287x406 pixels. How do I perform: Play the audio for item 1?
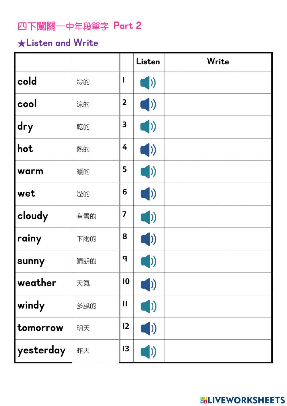[148, 83]
